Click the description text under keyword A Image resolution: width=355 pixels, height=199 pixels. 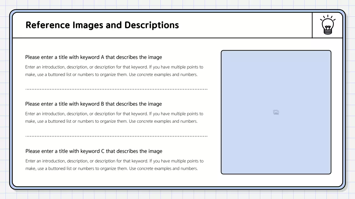click(x=114, y=70)
